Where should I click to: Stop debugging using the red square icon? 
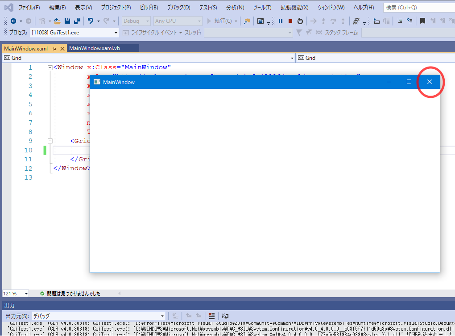coord(291,21)
